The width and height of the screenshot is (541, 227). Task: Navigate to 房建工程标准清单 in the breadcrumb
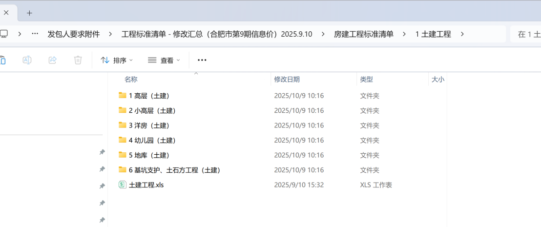point(363,34)
